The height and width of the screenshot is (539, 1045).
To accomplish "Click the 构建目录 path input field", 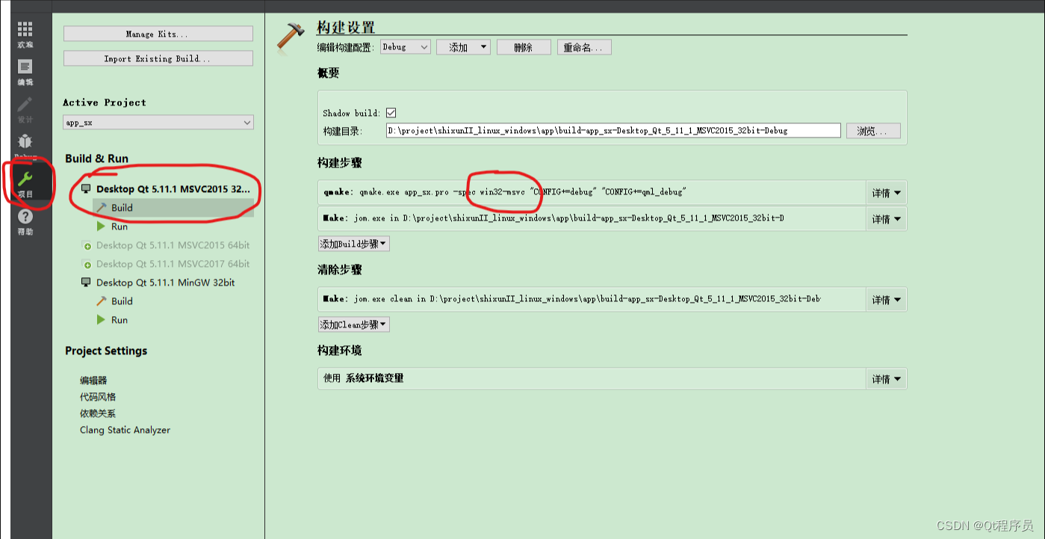I will point(613,131).
